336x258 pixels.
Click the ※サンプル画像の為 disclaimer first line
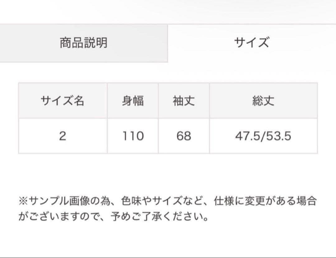[168, 201]
